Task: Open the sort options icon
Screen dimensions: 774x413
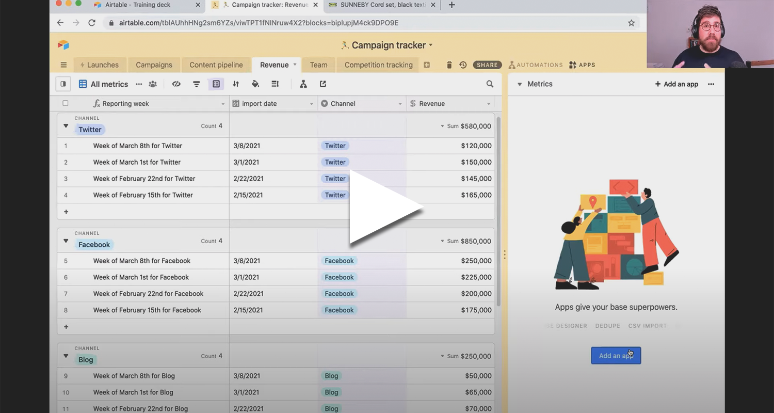Action: click(x=235, y=84)
